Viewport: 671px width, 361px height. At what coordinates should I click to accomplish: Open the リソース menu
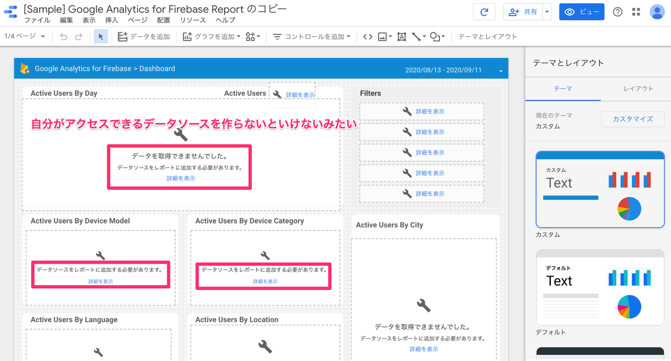point(193,20)
